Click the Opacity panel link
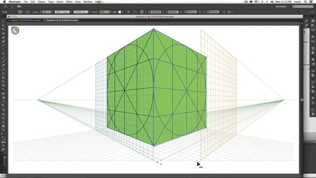The height and width of the screenshot is (178, 316). pos(95,12)
